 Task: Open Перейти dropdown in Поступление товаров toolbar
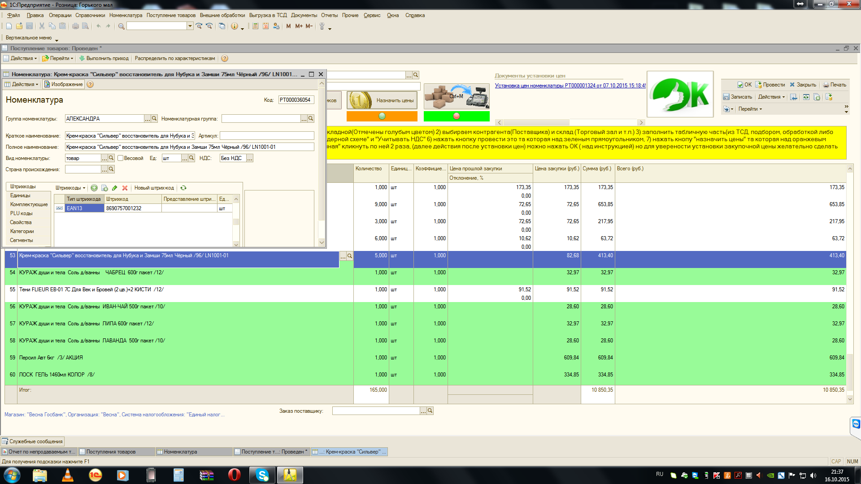[58, 58]
